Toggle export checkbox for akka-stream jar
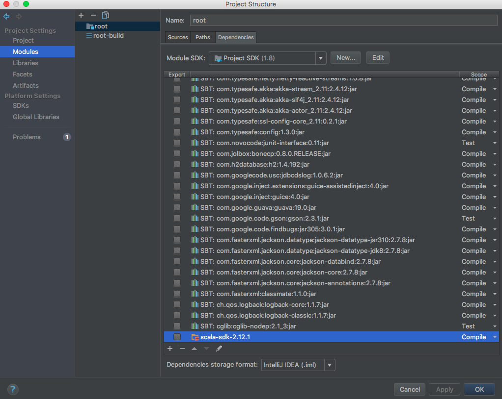502x399 pixels. pos(177,89)
